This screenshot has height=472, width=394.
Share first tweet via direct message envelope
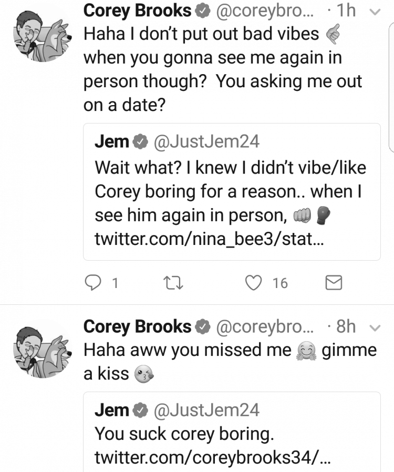[334, 283]
